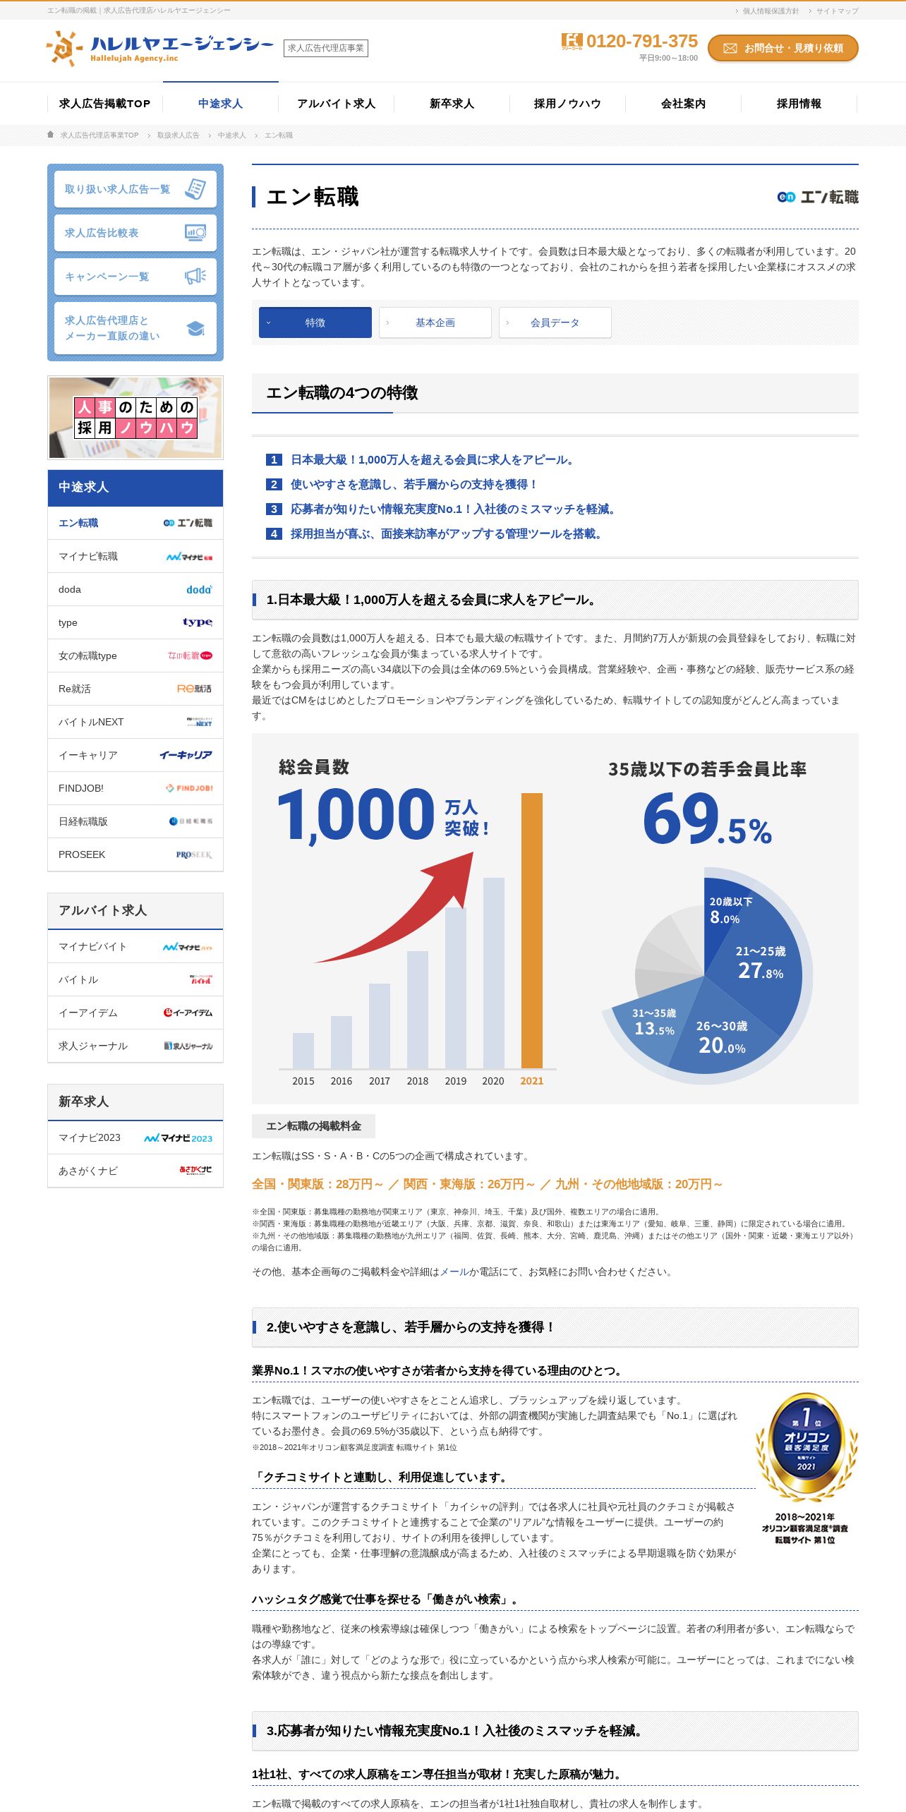Click お問合せ・見積り依頼 button
Viewport: 906px width, 1812px height.
pos(783,48)
